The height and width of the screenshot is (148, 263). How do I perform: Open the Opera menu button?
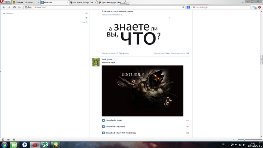click(6, 2)
